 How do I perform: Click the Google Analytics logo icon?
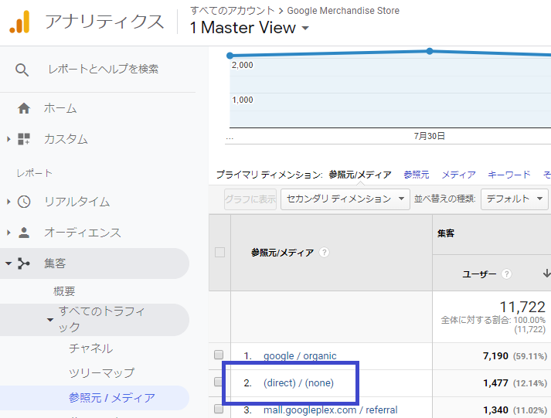(19, 22)
